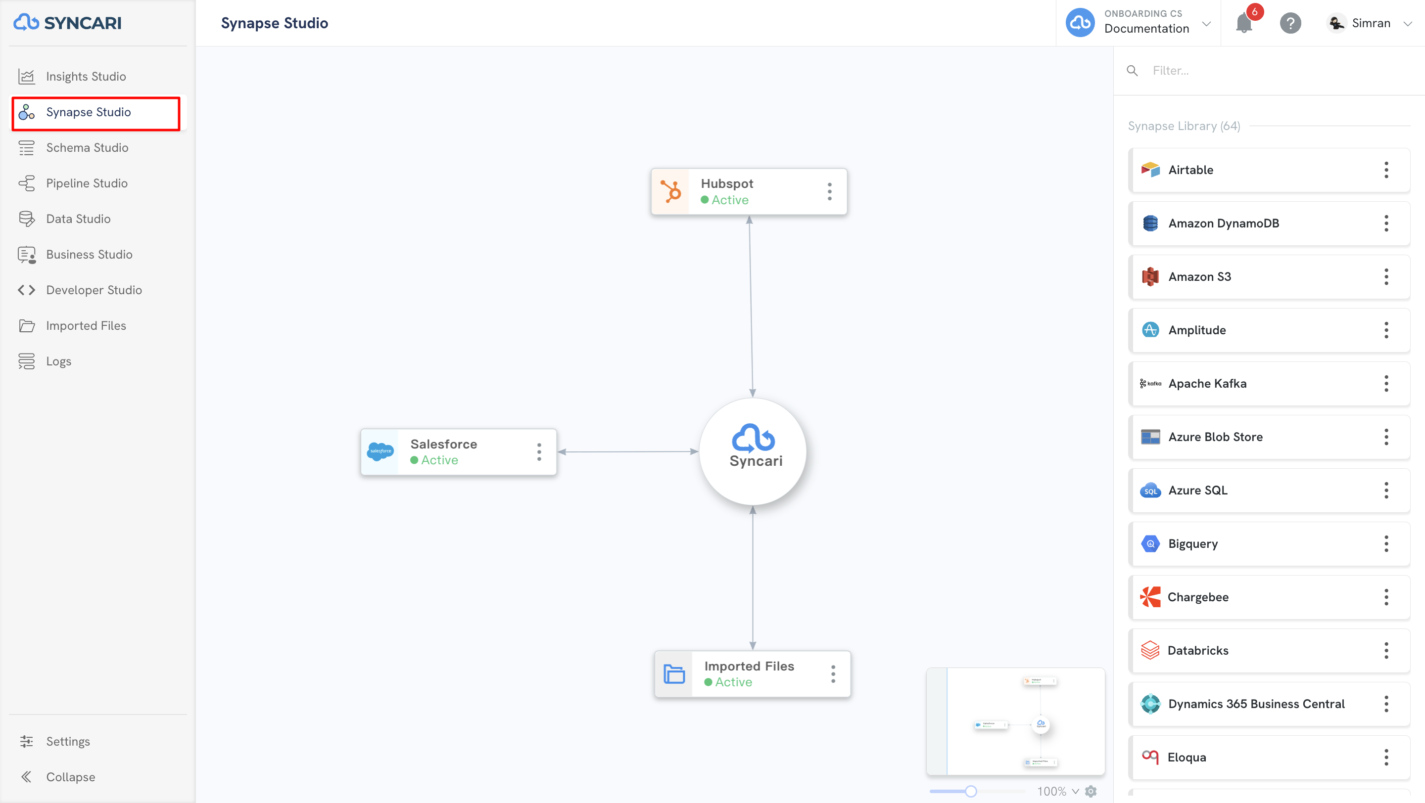
Task: Open canvas settings gear near zoom
Action: pyautogui.click(x=1091, y=791)
